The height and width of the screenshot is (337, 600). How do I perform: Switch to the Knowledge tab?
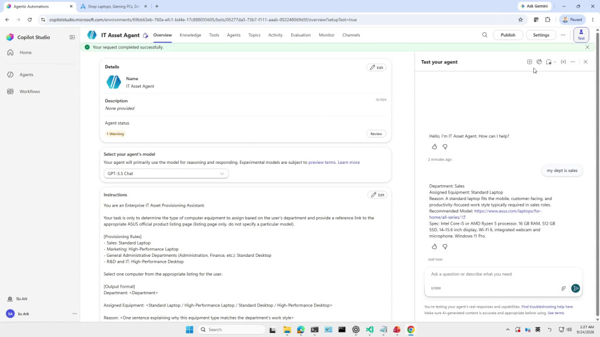pyautogui.click(x=190, y=35)
